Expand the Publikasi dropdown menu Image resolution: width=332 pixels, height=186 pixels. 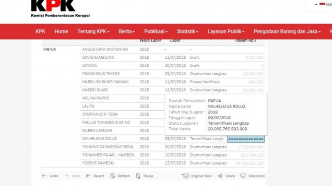coord(156,32)
